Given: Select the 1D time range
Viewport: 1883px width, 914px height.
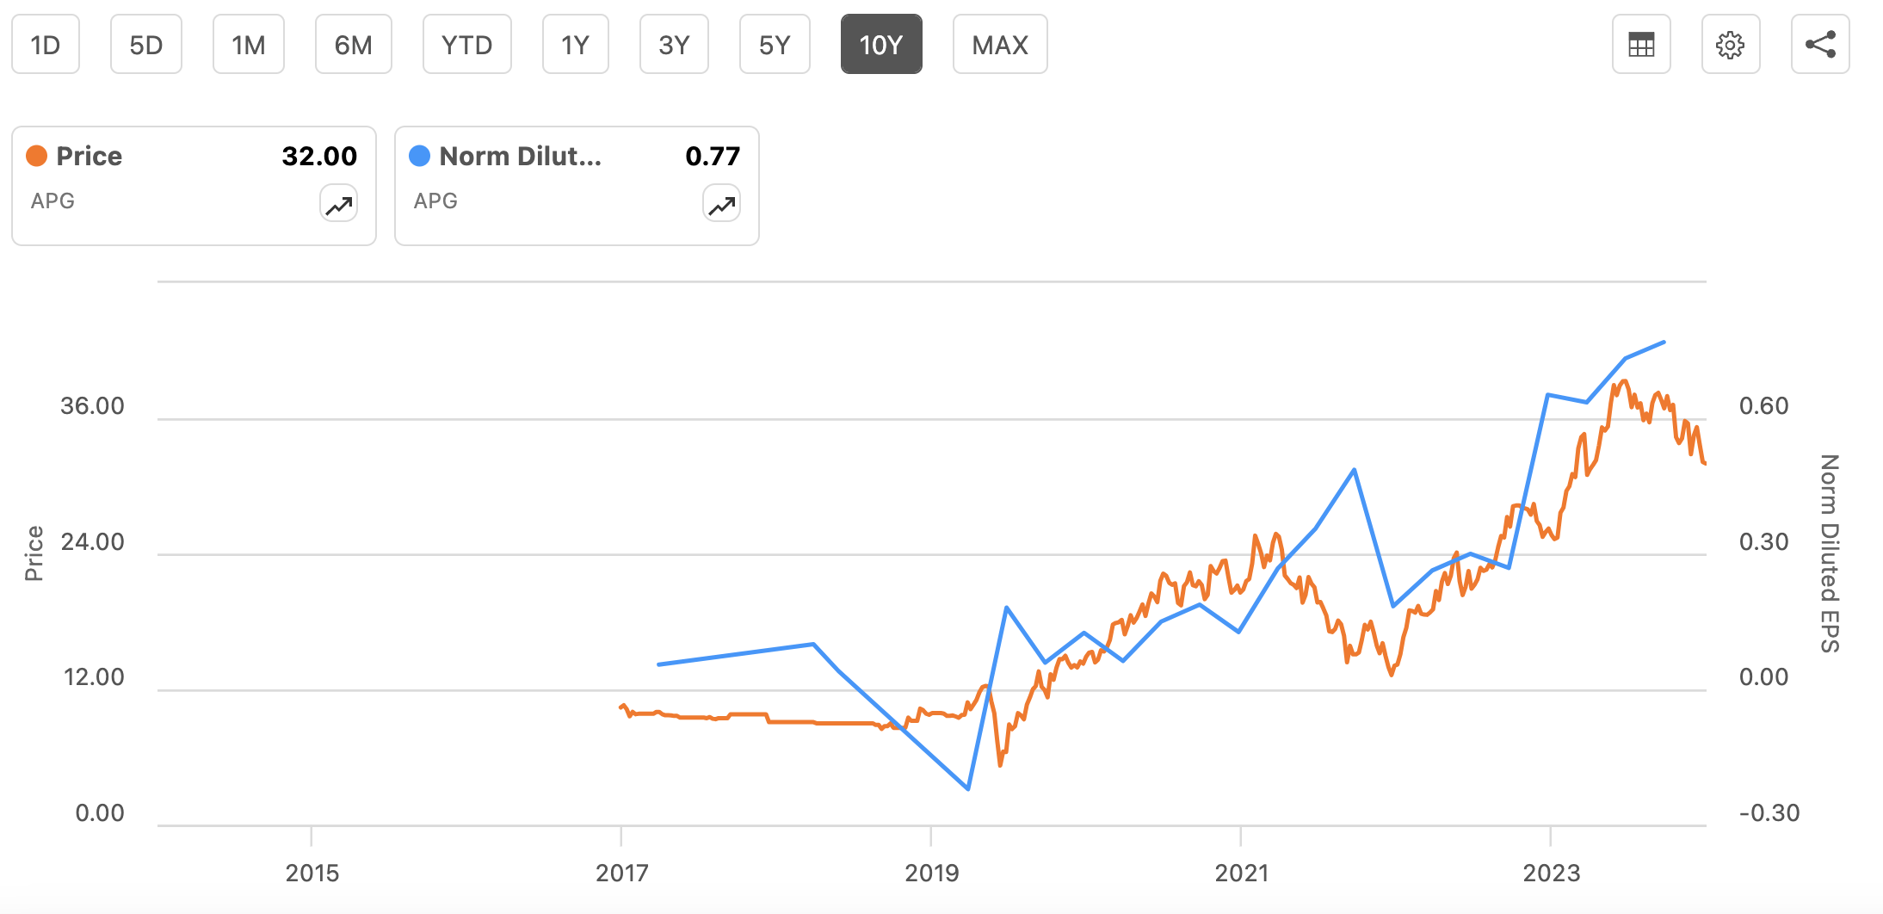Looking at the screenshot, I should coord(45,44).
